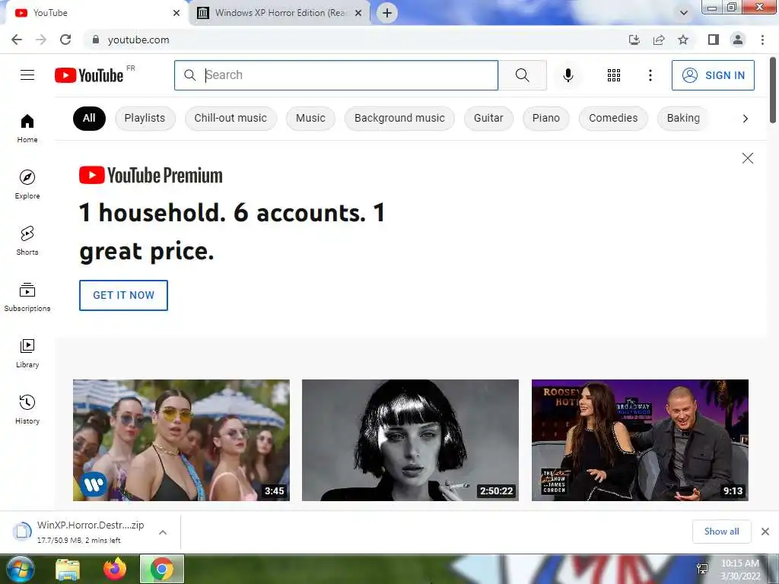The image size is (779, 584).
Task: Click GET IT NOW for Premium
Action: point(124,295)
